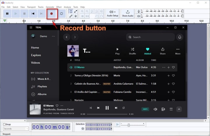Select the Draw pencil tool
210x136 pixels.
point(71,16)
